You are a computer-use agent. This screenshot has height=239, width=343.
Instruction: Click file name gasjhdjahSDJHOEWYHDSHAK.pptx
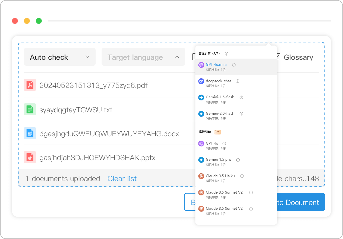[x=97, y=158]
